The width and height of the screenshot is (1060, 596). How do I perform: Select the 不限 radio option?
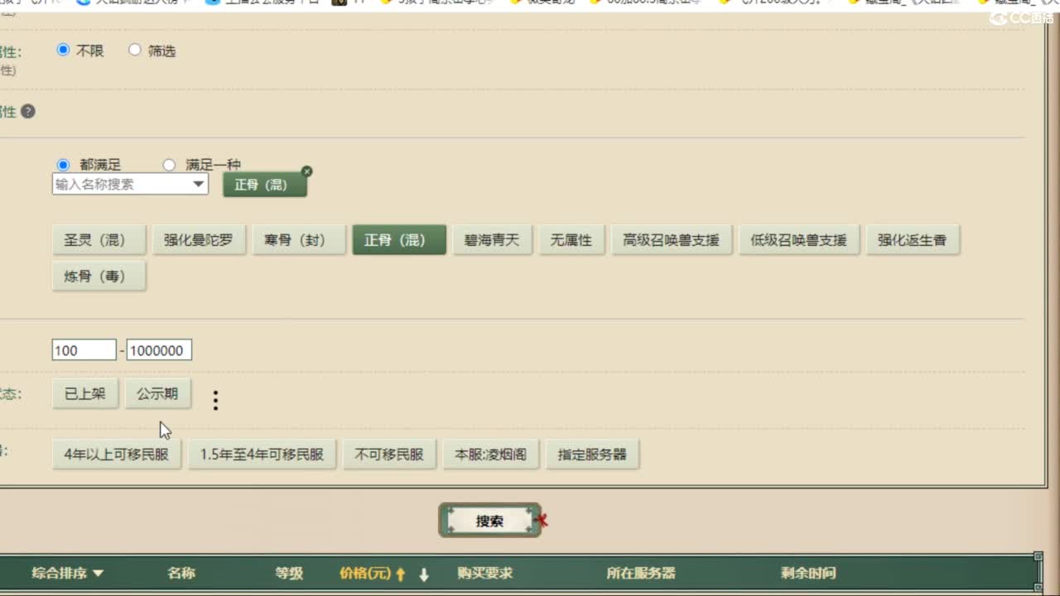click(63, 50)
